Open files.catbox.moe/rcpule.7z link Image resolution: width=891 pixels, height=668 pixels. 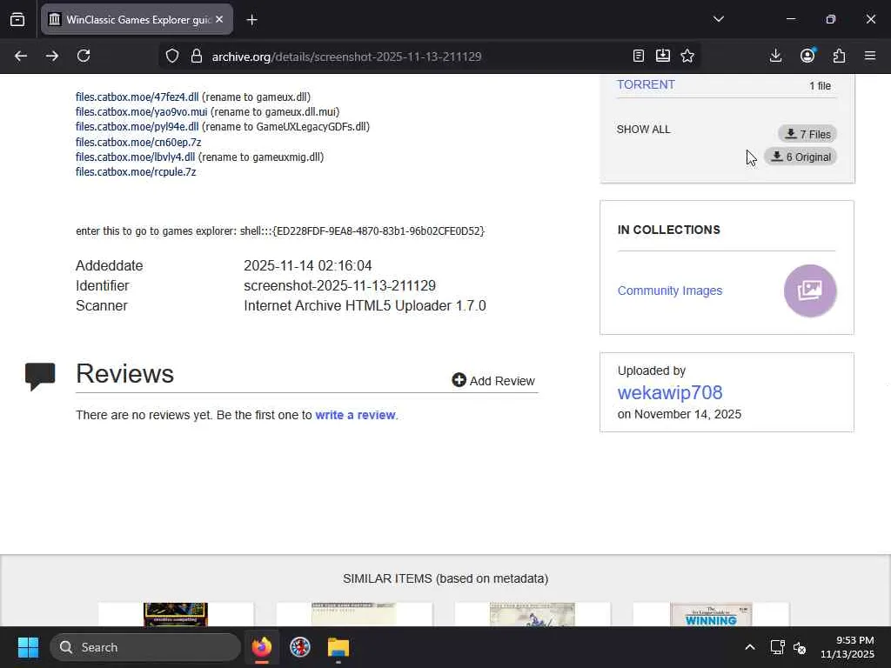[x=136, y=171]
